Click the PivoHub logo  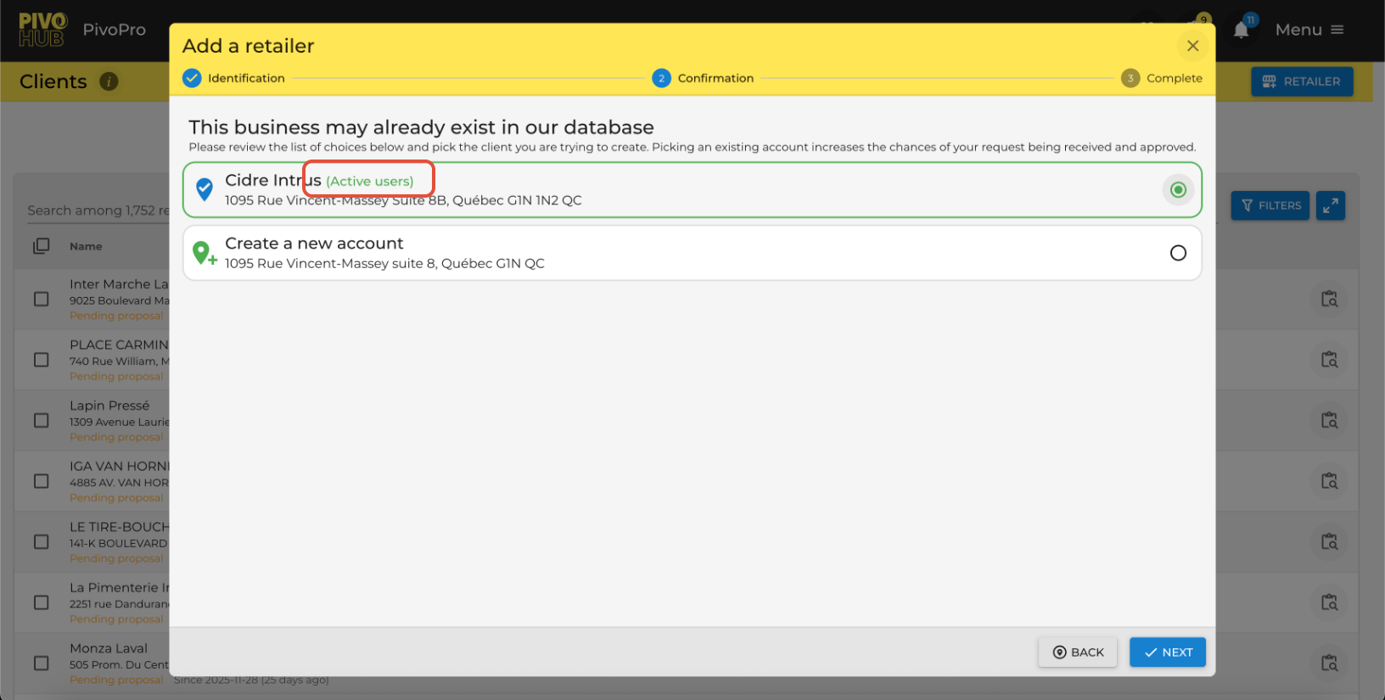(x=42, y=30)
